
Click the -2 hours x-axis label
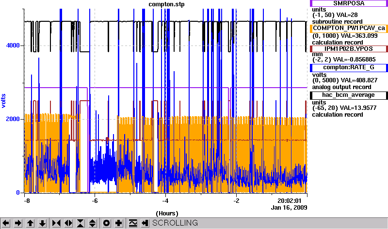pos(236,200)
